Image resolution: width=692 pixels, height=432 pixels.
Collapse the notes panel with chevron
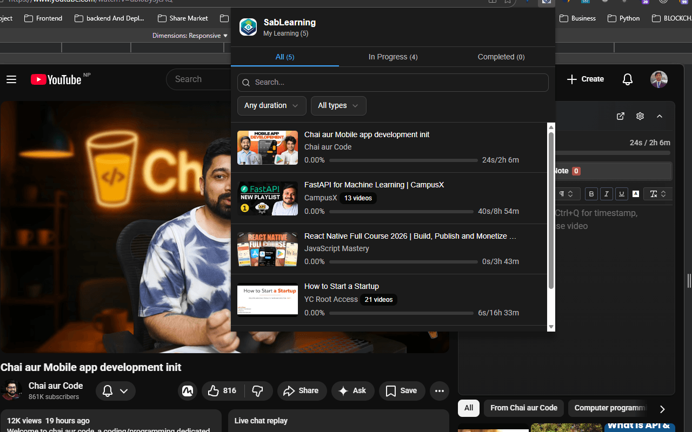coord(660,116)
